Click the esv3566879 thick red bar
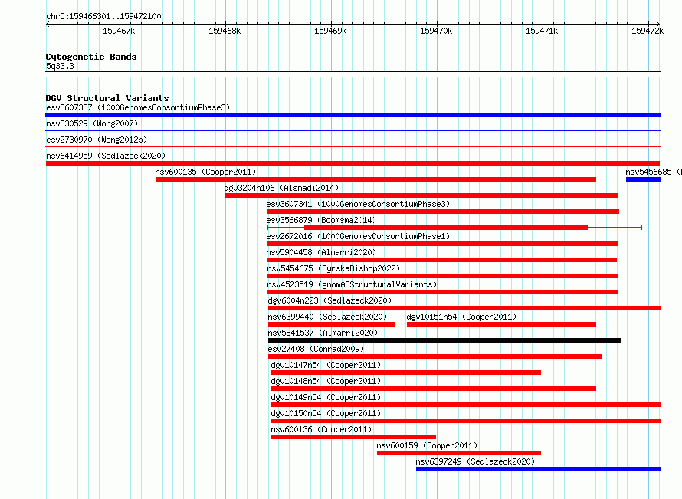Screen dimensions: 682x499 coord(446,228)
